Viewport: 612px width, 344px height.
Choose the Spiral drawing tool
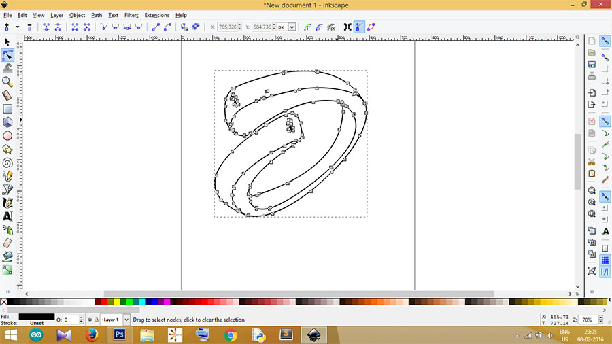pos(7,162)
